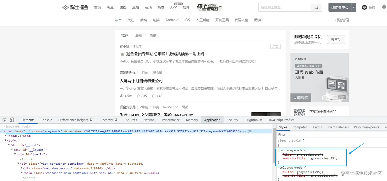The image size is (387, 181).
Task: Click the 码上来挑战 banner image
Action: click(x=209, y=7)
